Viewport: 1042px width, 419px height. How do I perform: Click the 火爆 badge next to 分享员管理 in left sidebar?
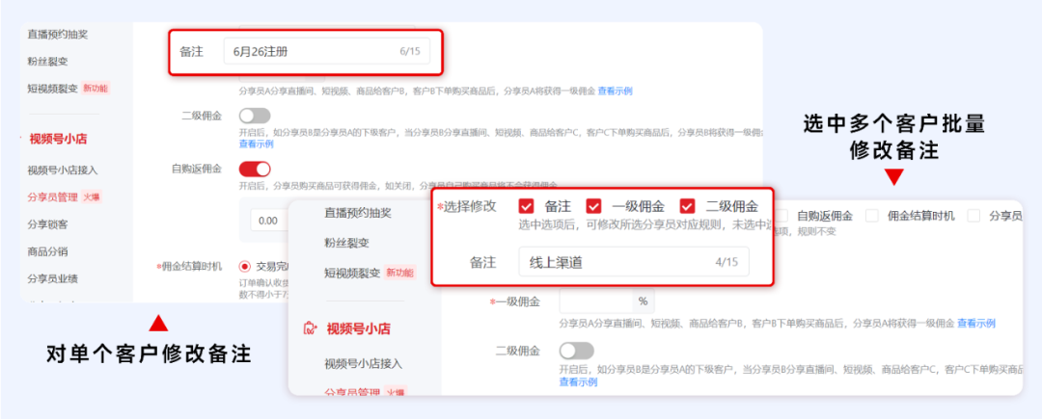point(92,196)
